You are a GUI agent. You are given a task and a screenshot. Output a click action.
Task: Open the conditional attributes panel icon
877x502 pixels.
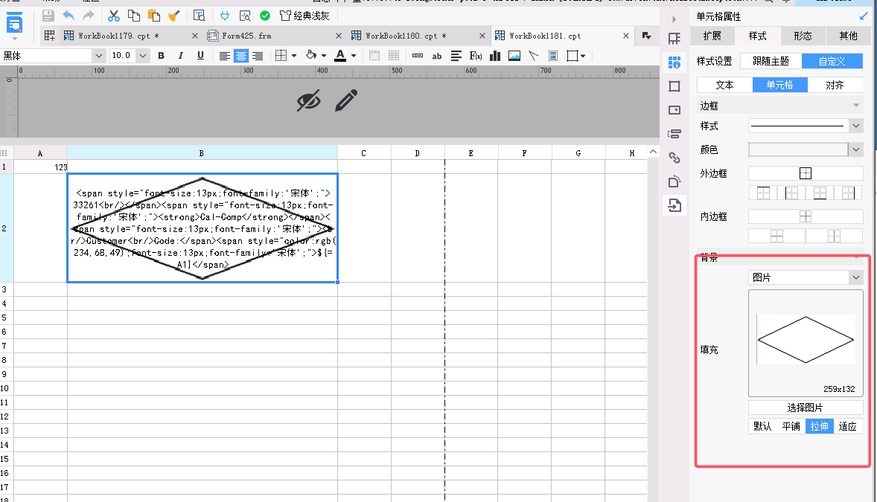[675, 134]
